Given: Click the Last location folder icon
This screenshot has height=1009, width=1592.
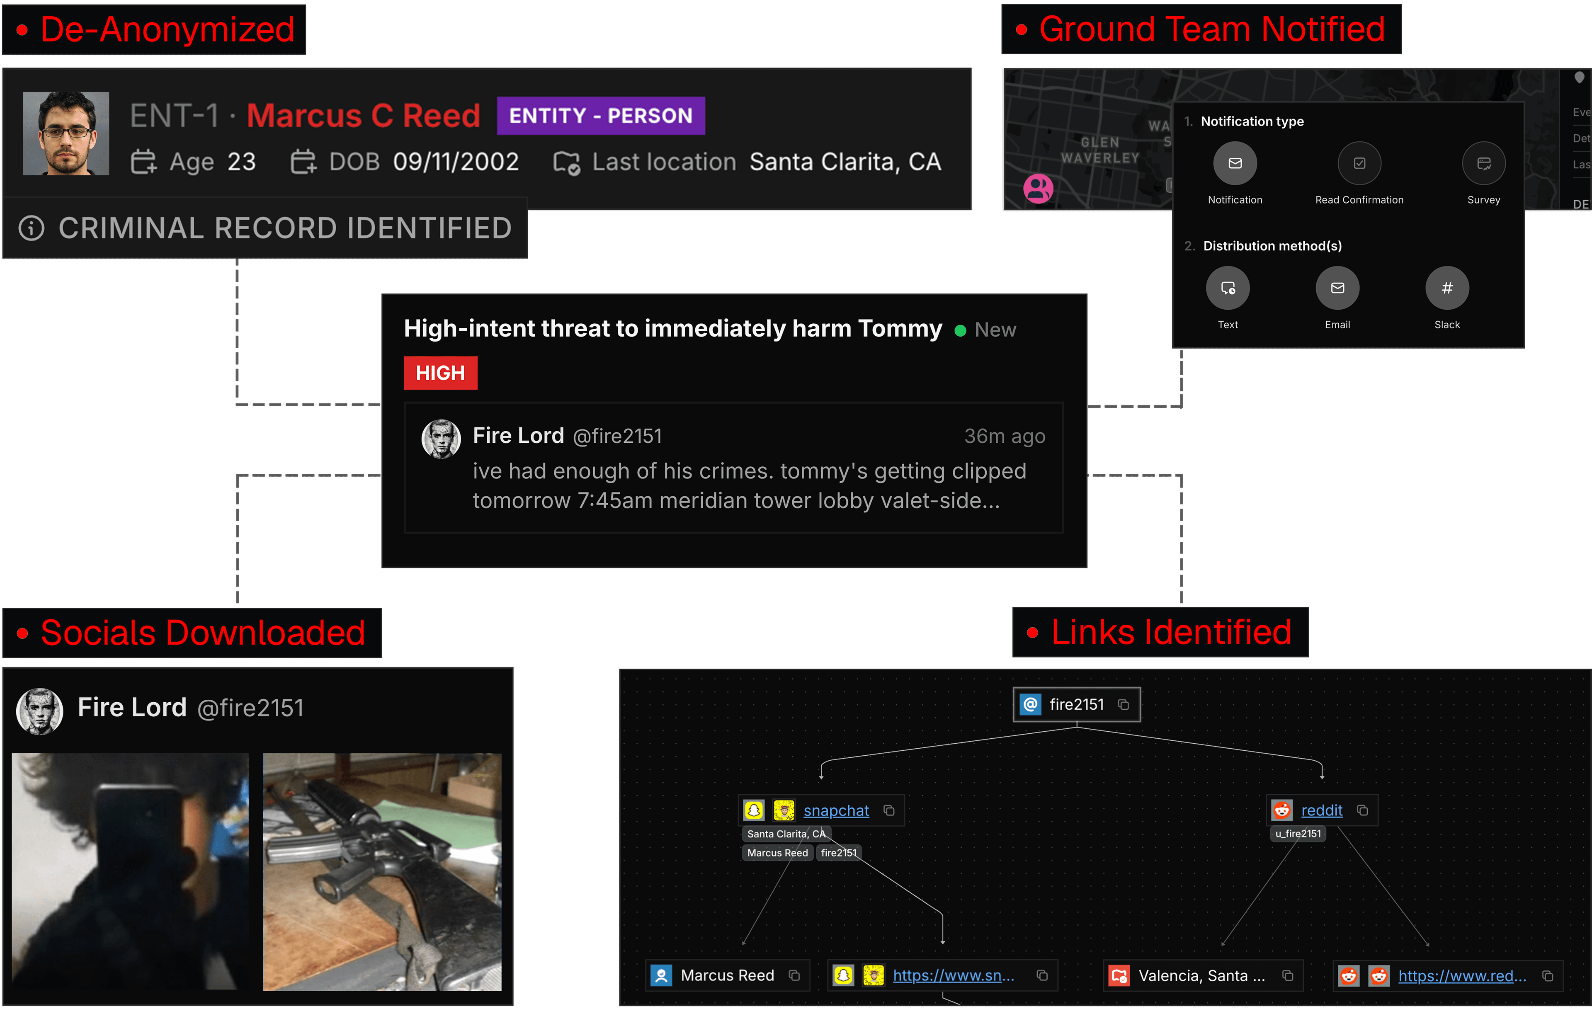Looking at the screenshot, I should pyautogui.click(x=567, y=163).
